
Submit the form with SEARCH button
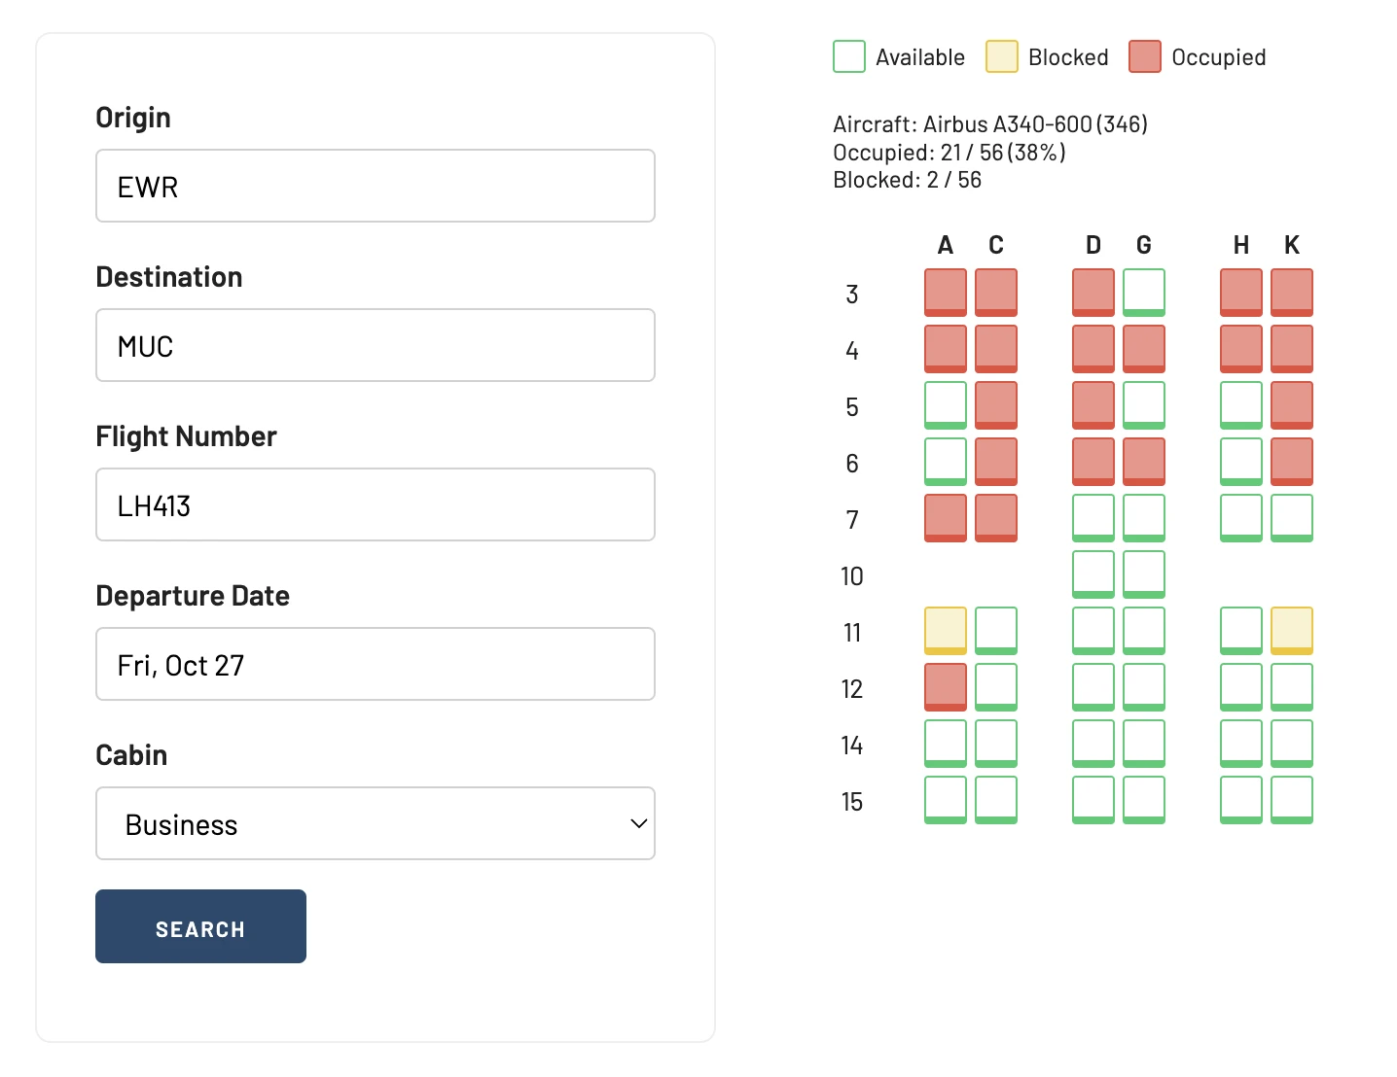pyautogui.click(x=200, y=926)
